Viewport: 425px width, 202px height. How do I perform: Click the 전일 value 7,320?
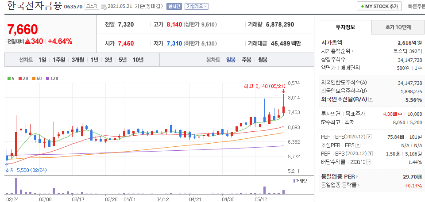point(126,25)
